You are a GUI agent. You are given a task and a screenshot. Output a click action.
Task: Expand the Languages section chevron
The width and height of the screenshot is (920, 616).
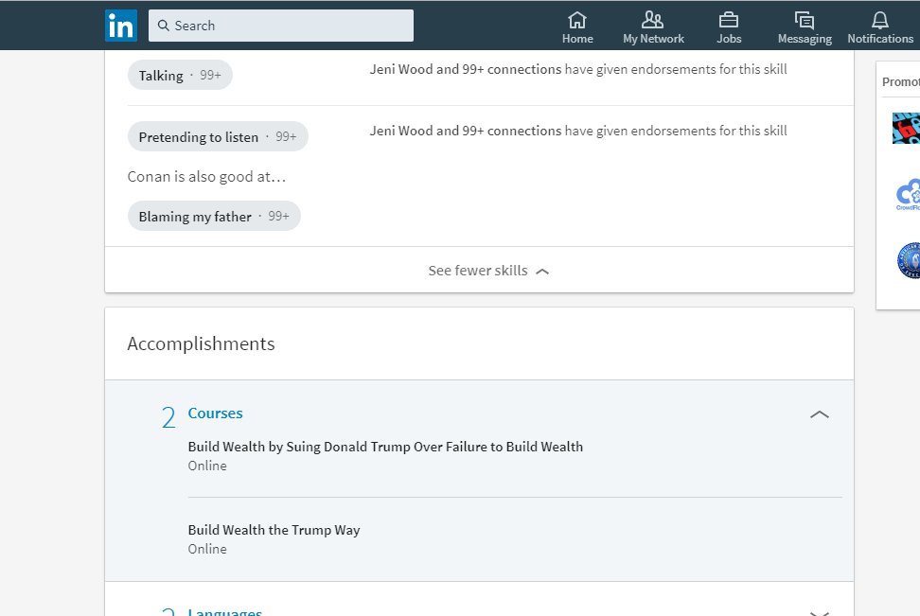click(x=819, y=612)
